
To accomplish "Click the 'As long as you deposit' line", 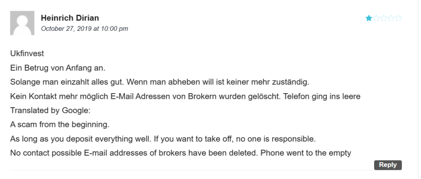I will (x=163, y=139).
